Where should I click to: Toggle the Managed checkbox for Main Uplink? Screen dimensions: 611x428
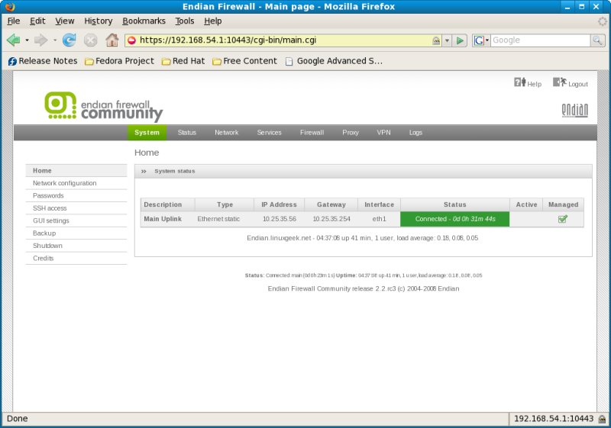click(563, 219)
